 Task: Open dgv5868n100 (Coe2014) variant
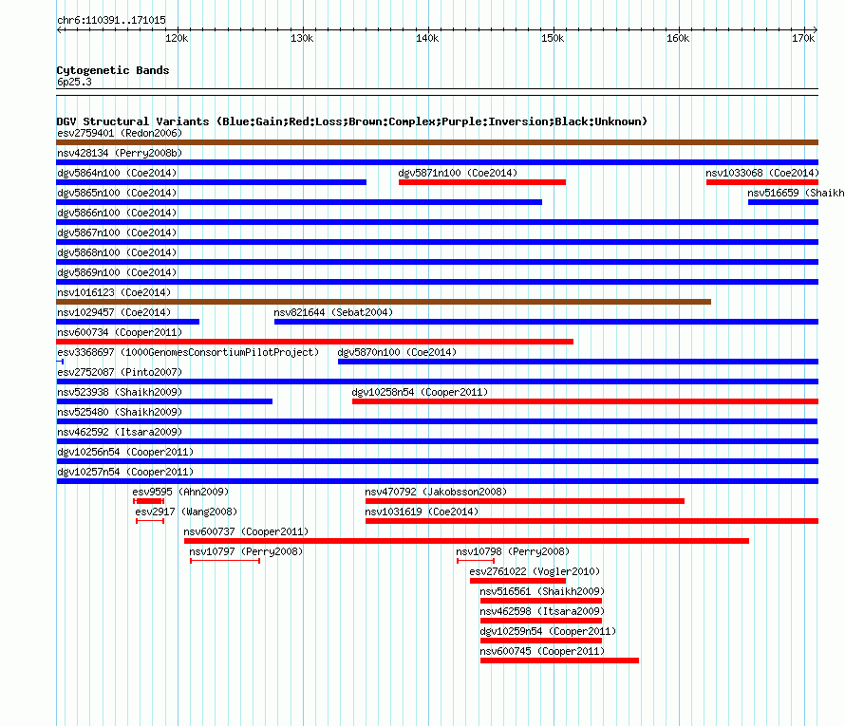coord(437,262)
